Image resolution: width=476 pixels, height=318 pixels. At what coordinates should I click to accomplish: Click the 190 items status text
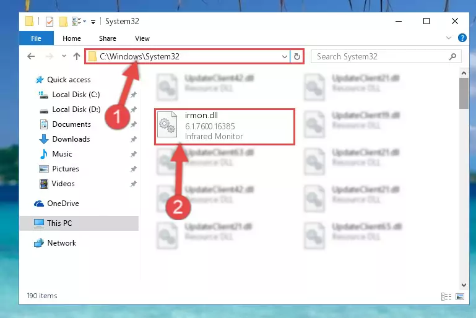[x=42, y=296]
